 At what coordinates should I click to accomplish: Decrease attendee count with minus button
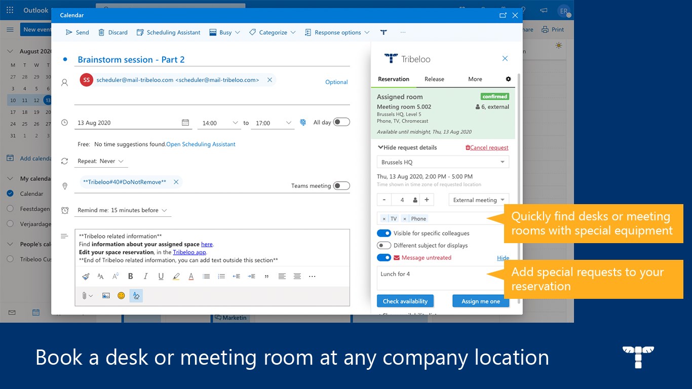point(384,200)
